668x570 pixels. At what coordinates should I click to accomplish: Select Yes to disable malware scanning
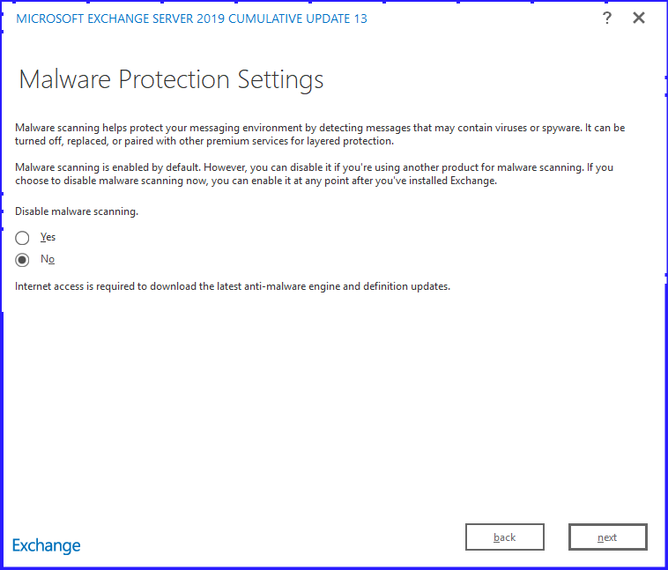click(22, 238)
